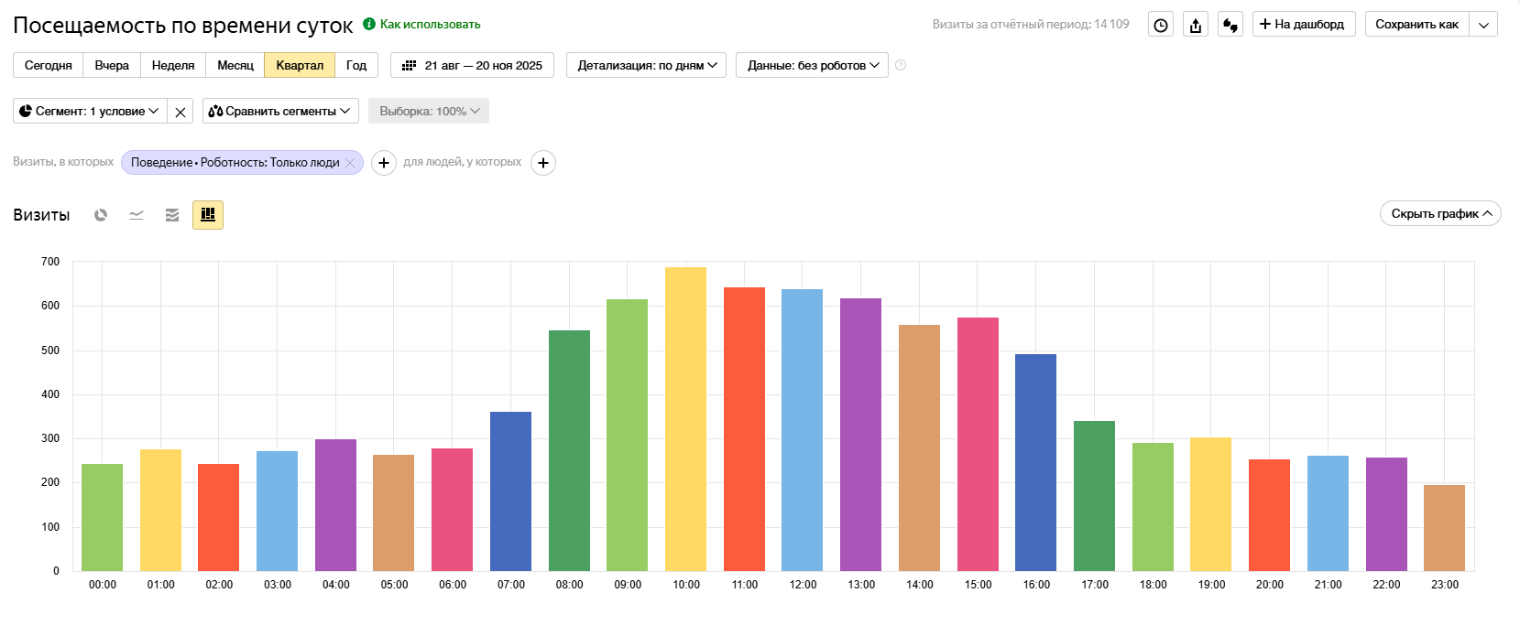Click the Визиты за отчётный период: 14 109 text

1031,25
